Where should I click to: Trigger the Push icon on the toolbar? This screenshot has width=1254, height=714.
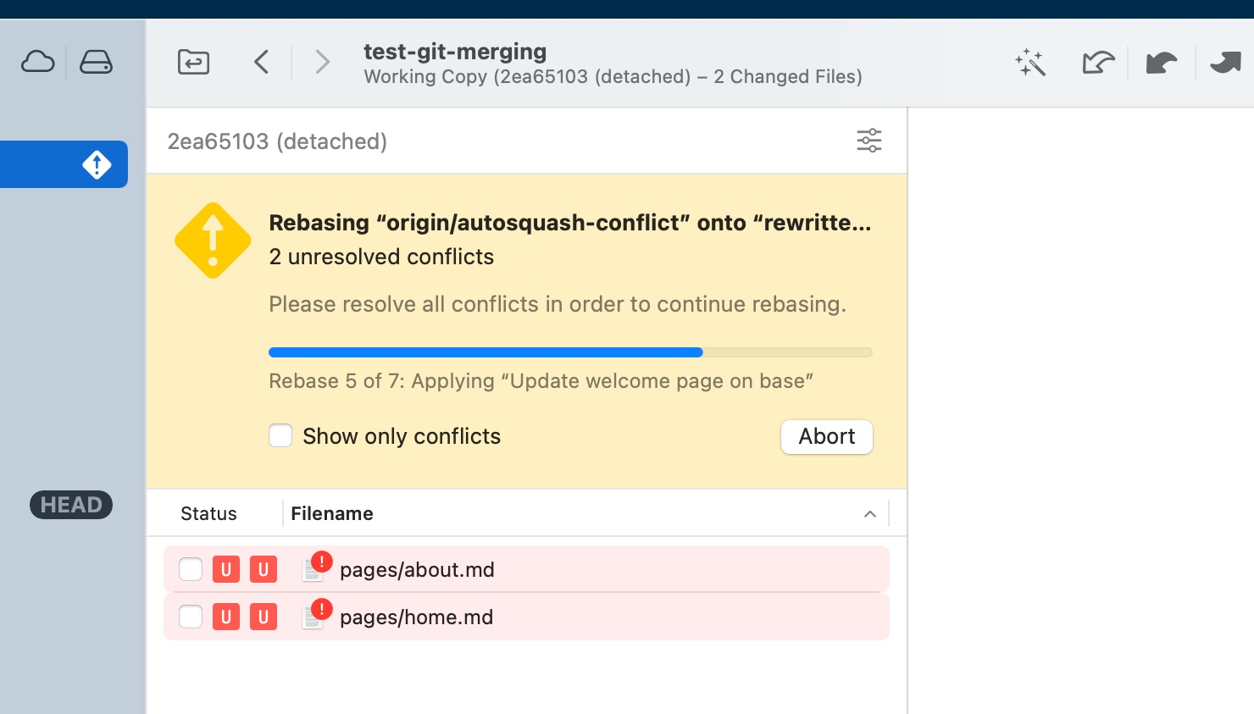[1224, 62]
